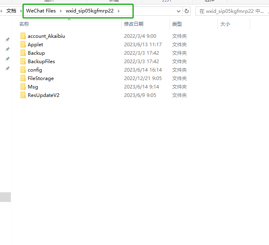Click the Msg folder icon
Viewport: 269px width, 245px height.
(x=23, y=87)
